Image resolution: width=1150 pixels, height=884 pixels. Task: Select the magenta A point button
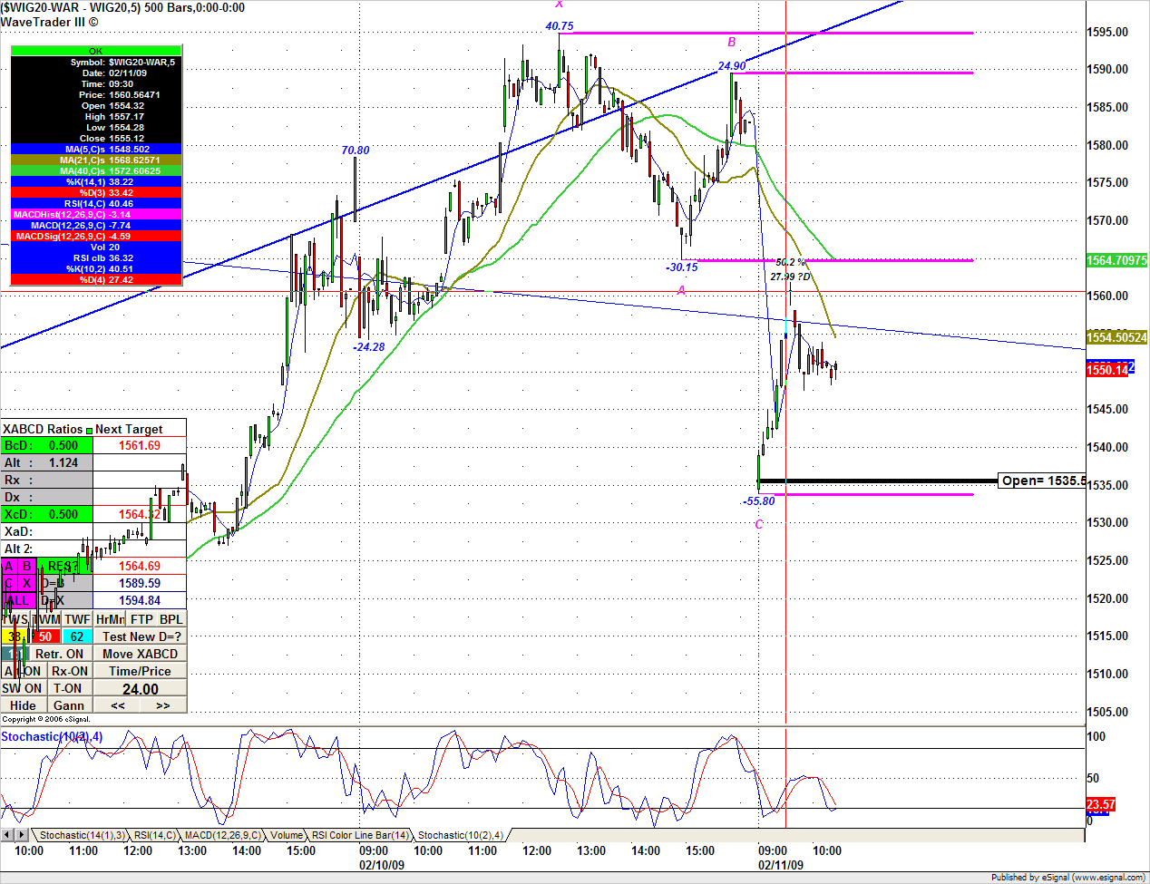[9, 566]
